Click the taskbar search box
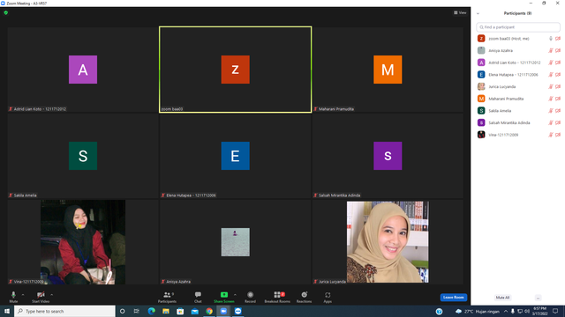 coord(64,311)
